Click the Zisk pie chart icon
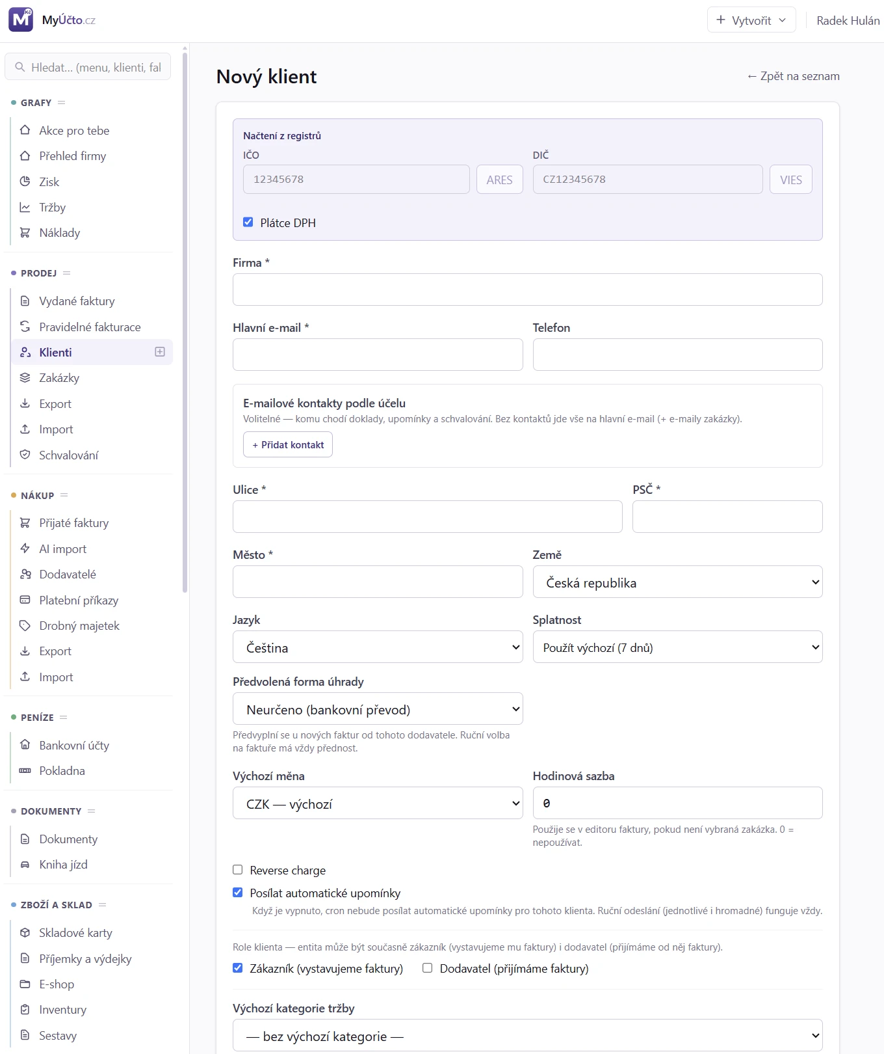The width and height of the screenshot is (884, 1054). point(25,182)
